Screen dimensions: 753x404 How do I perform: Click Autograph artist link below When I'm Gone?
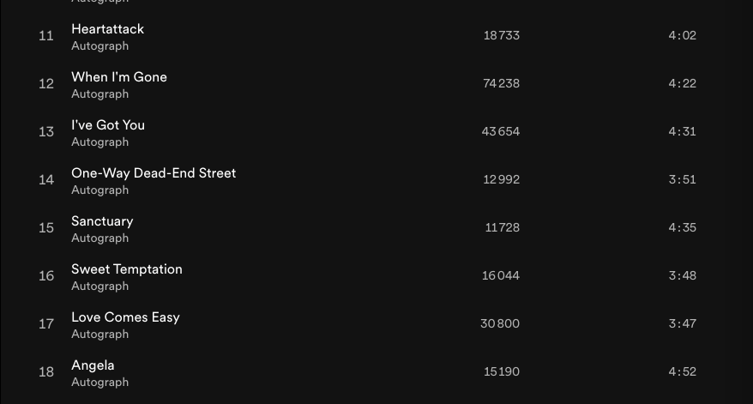coord(99,94)
